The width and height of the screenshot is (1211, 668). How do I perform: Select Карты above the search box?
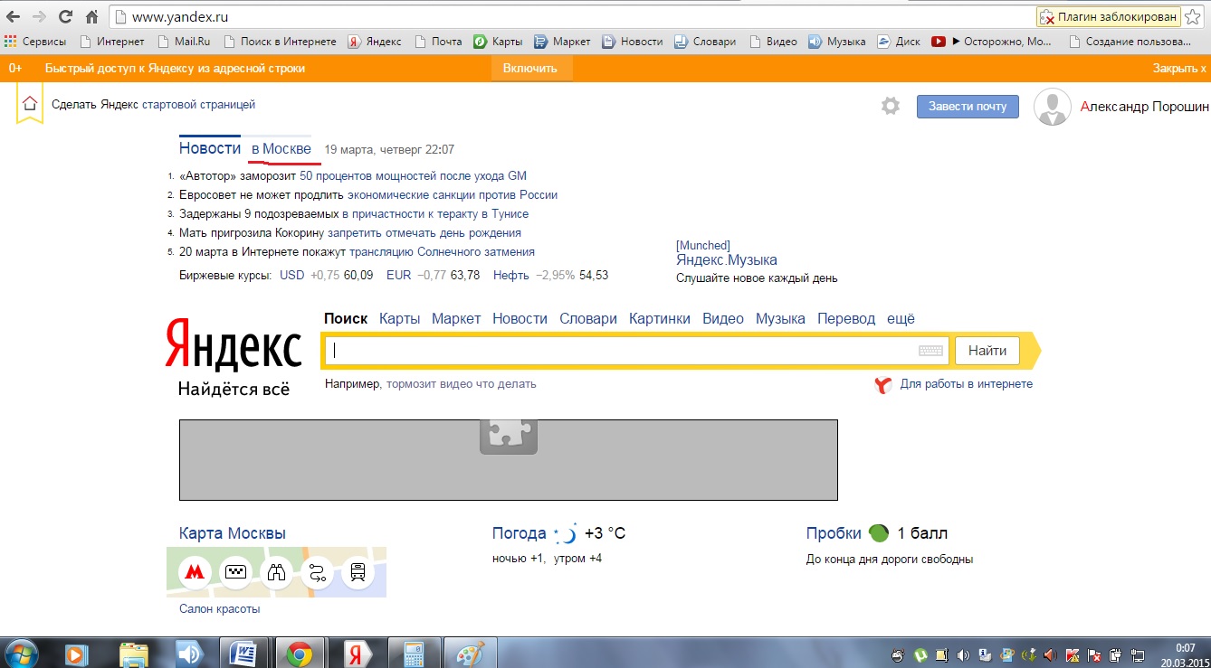tap(399, 318)
